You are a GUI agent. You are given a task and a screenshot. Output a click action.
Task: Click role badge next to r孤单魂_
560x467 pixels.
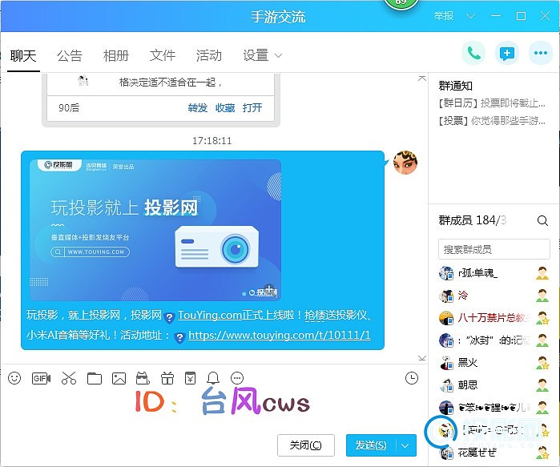tap(542, 273)
